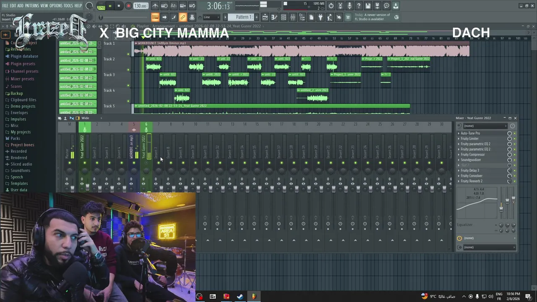Toggle Soundgoodizer enable LED

(515, 160)
